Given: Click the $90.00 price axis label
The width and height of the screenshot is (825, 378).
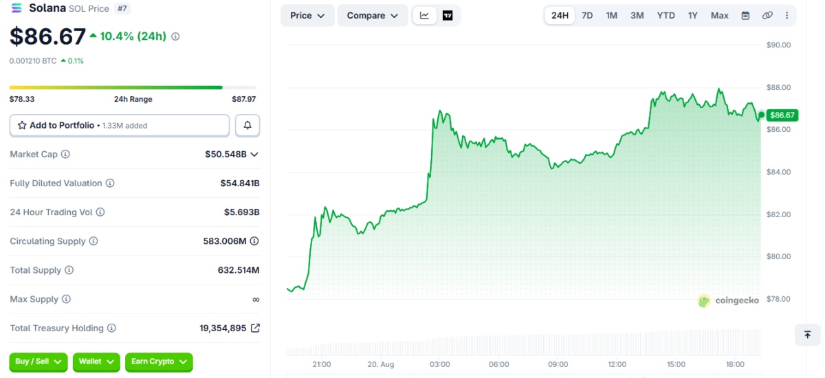Looking at the screenshot, I should pos(778,45).
